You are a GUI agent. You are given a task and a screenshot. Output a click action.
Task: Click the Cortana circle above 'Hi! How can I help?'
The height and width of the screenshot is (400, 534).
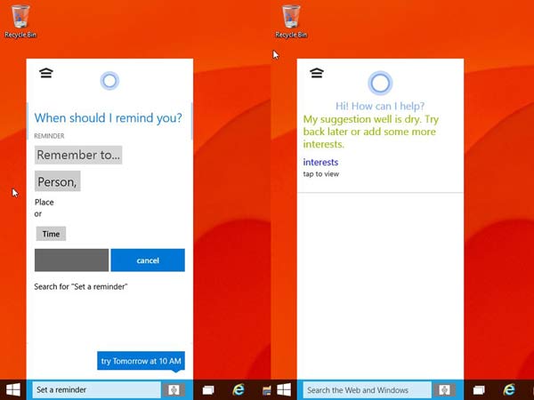(x=380, y=83)
